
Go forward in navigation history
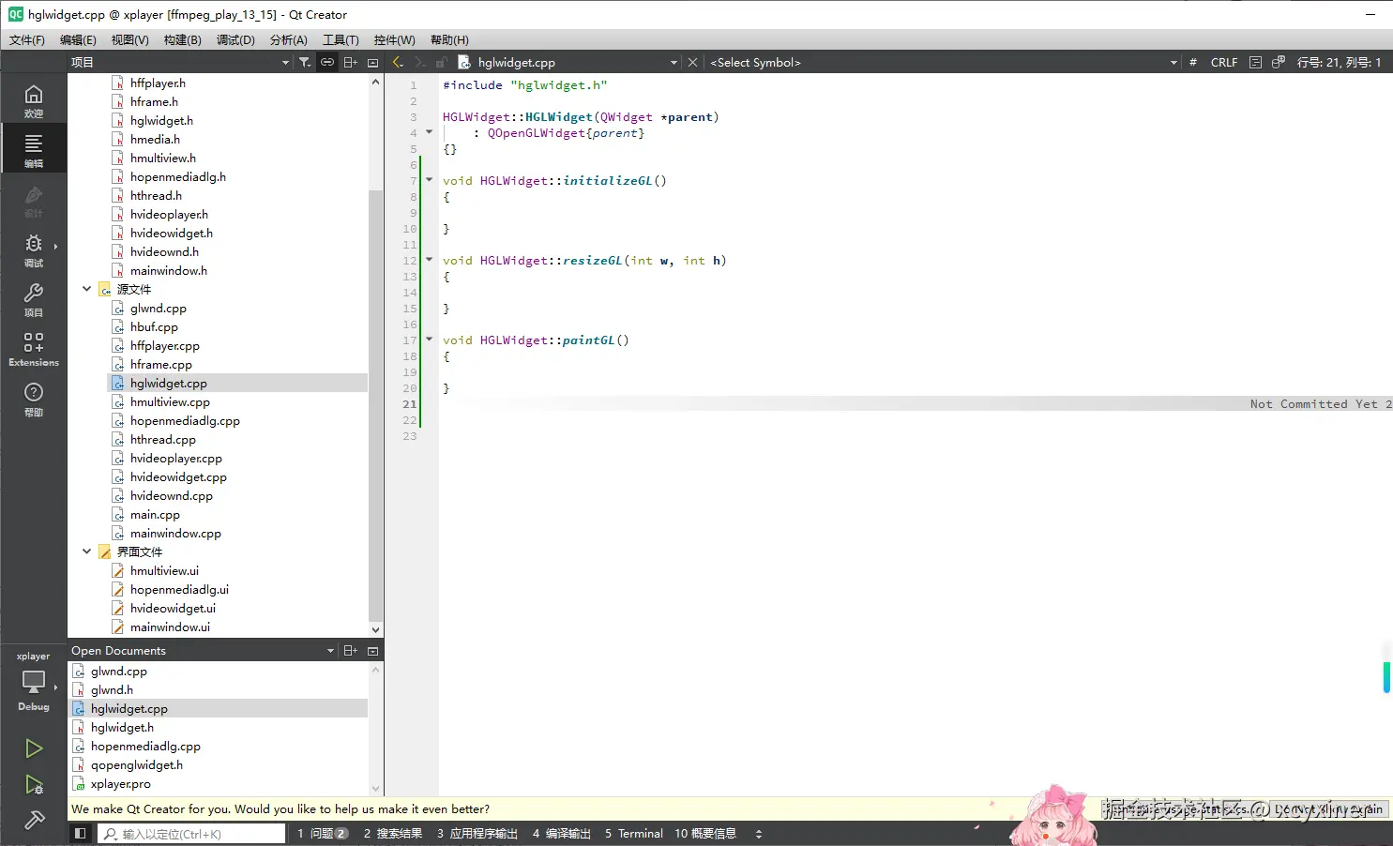tap(419, 62)
